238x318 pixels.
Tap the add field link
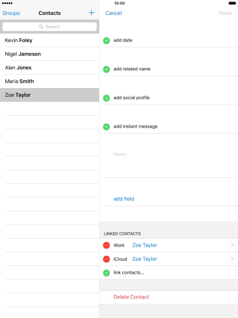coord(124,199)
